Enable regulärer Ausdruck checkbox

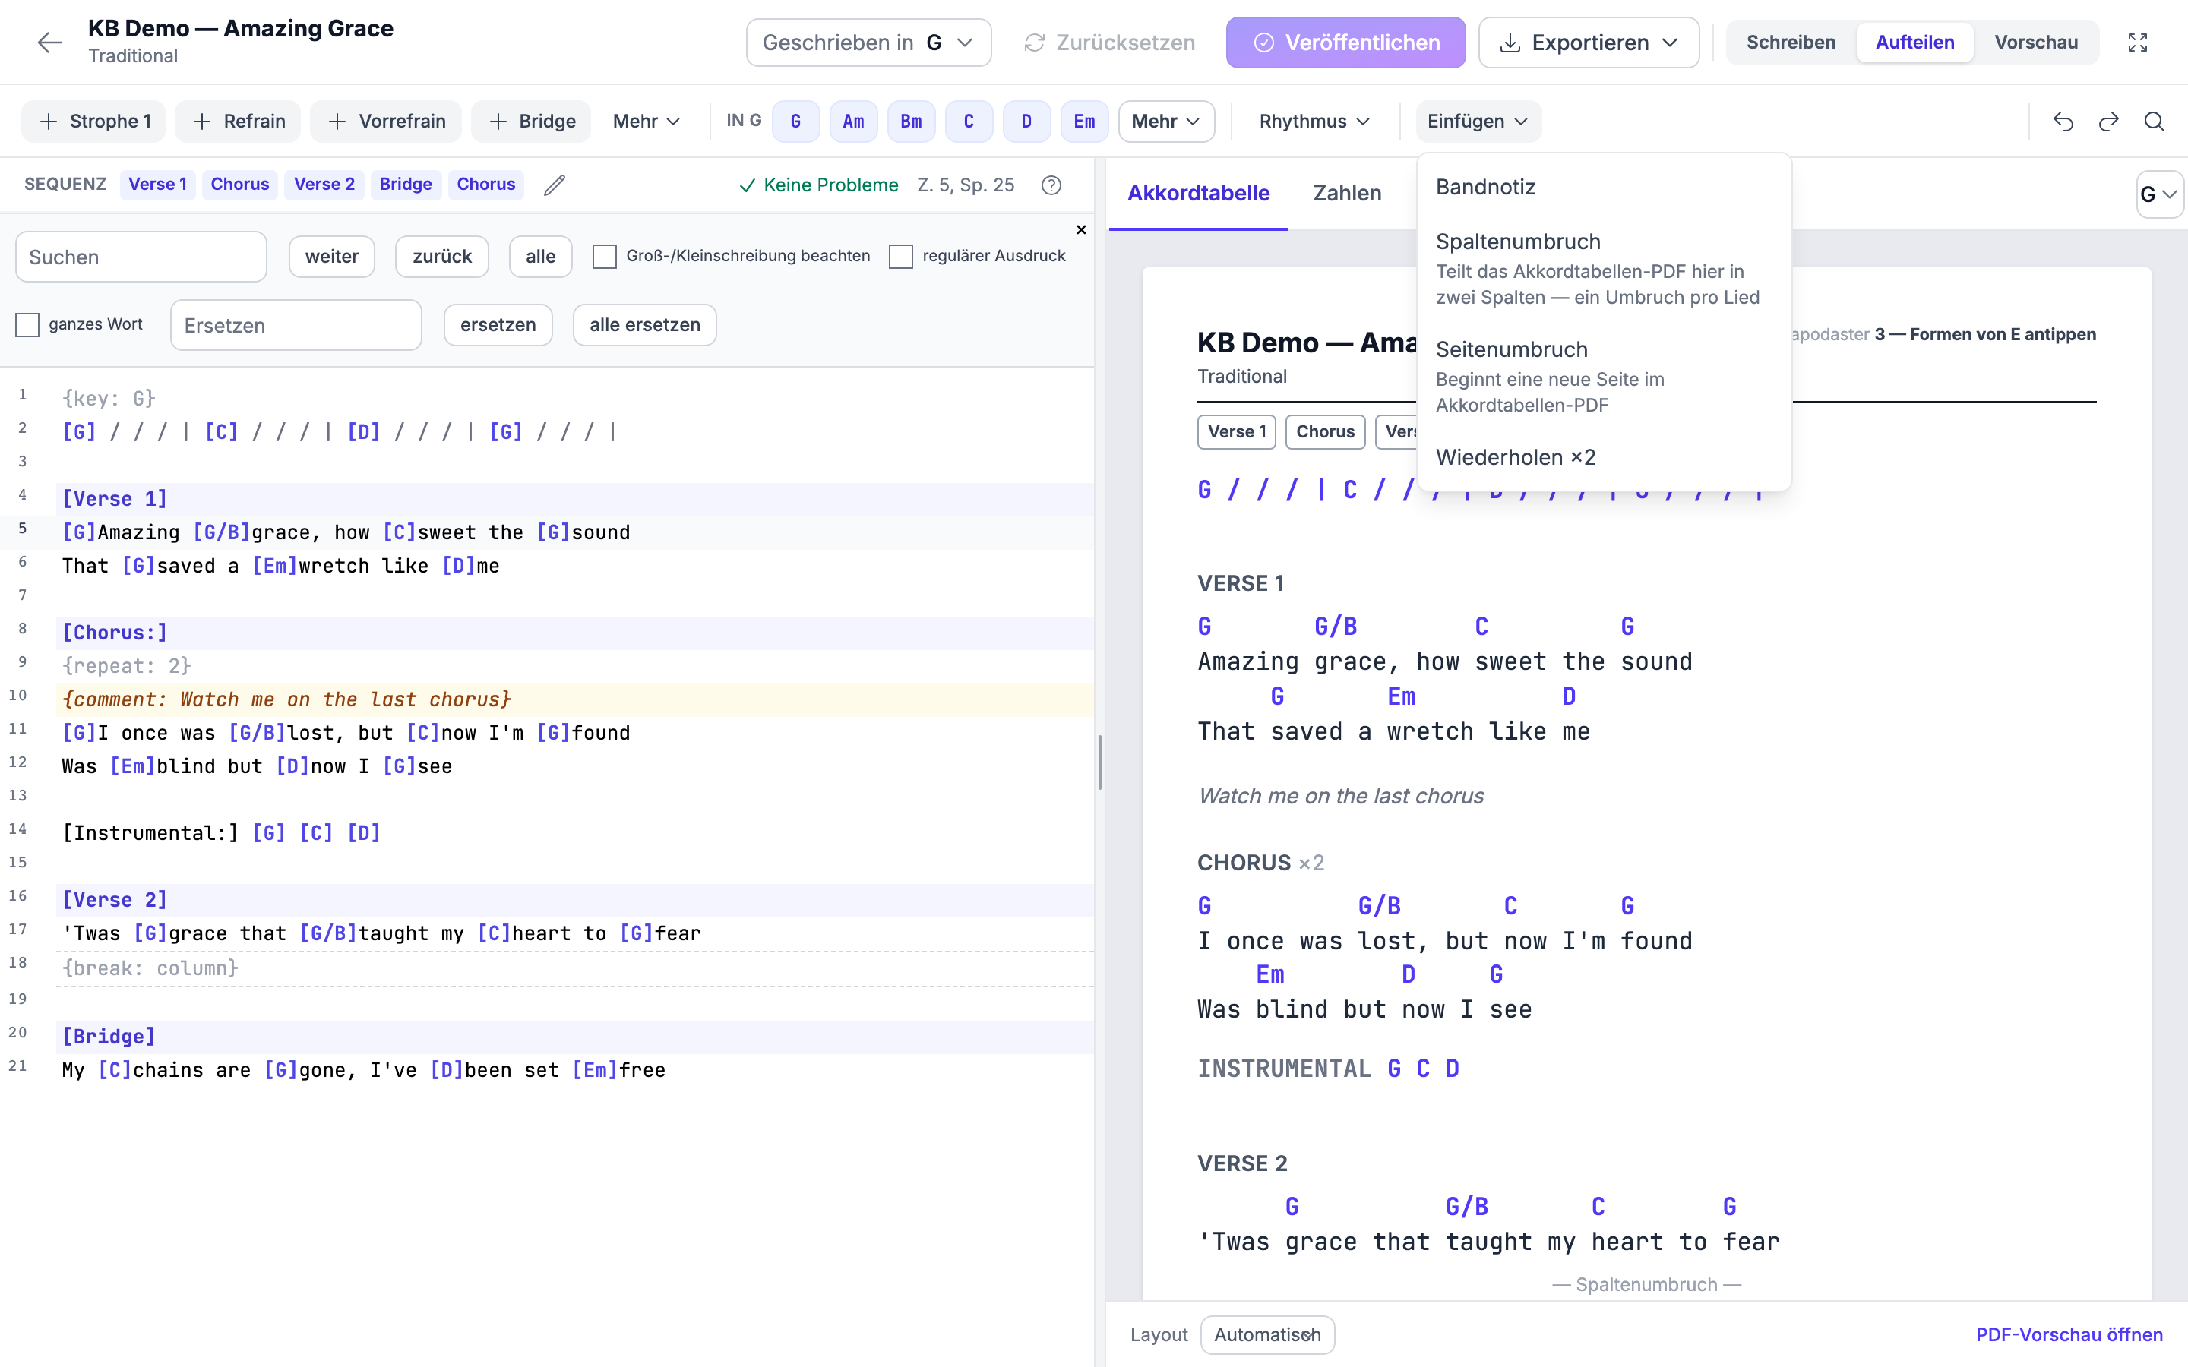point(900,257)
